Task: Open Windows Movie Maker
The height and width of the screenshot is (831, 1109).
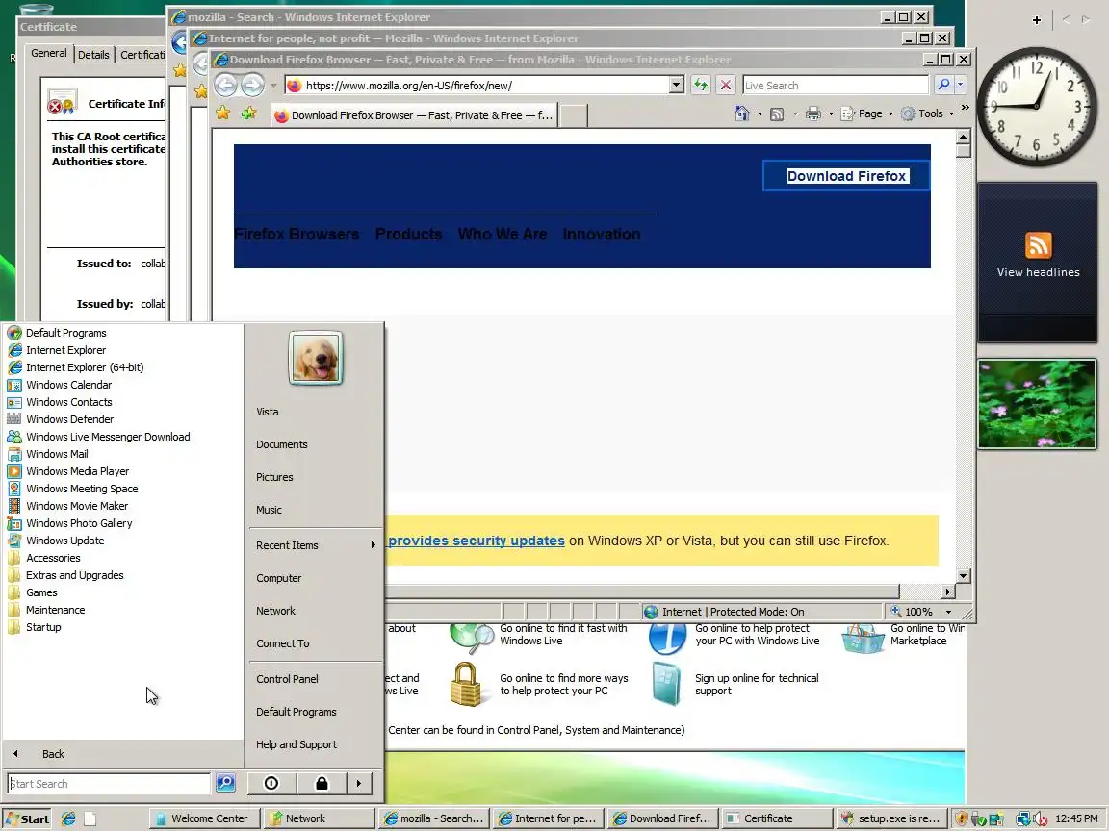Action: (76, 506)
